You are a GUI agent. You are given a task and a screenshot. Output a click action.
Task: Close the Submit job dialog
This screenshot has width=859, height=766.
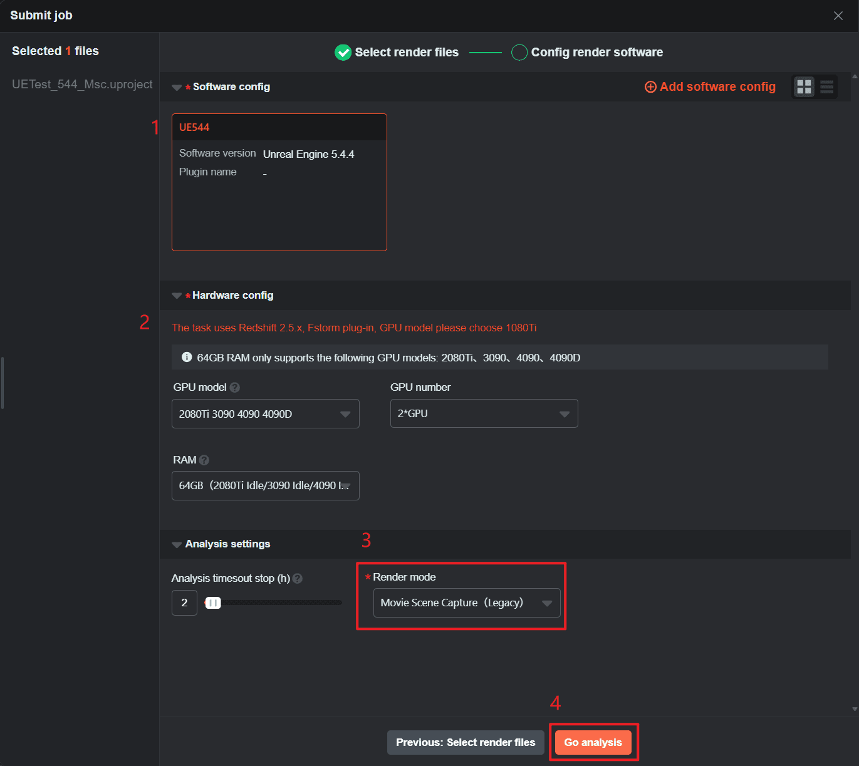pos(838,16)
